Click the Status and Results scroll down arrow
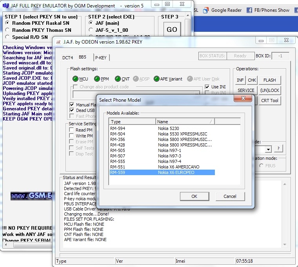 pos(285,245)
